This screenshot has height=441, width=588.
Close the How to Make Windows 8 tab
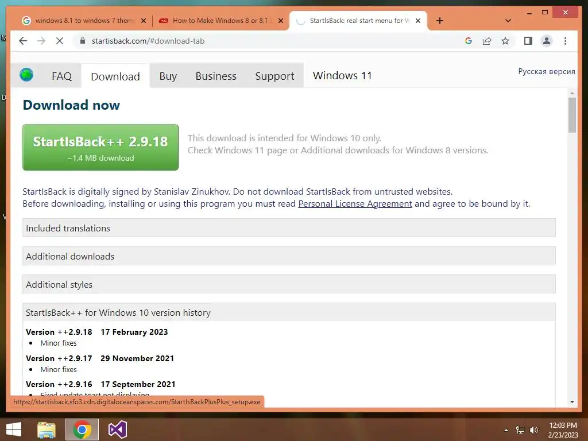point(280,21)
